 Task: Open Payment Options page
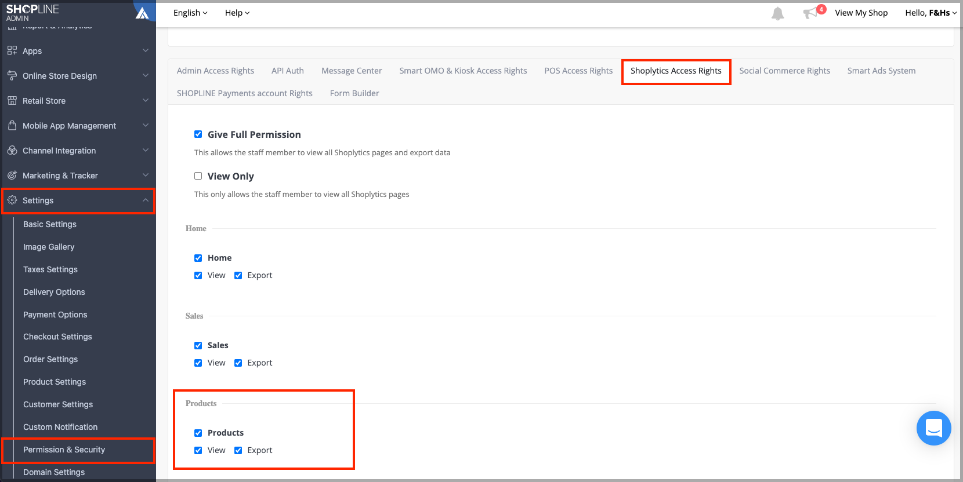pos(55,315)
